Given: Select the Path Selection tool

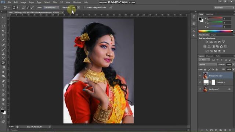Looking at the screenshot, I should [3, 90].
